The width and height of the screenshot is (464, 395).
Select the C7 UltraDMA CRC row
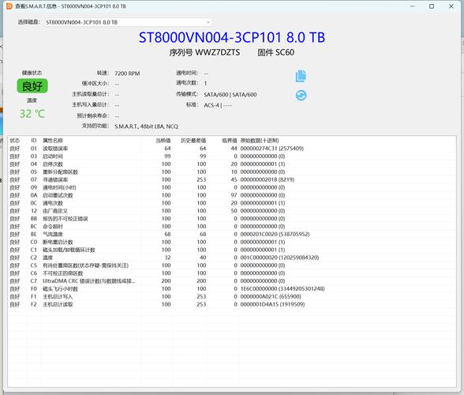click(232, 281)
